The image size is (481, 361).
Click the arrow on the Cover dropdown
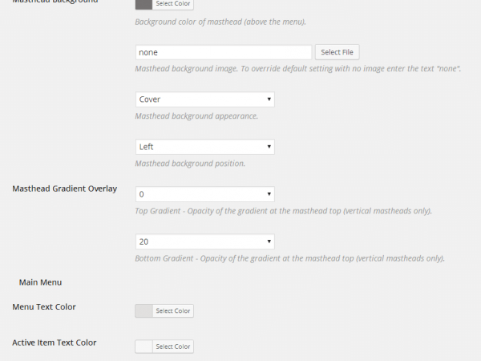coord(269,99)
